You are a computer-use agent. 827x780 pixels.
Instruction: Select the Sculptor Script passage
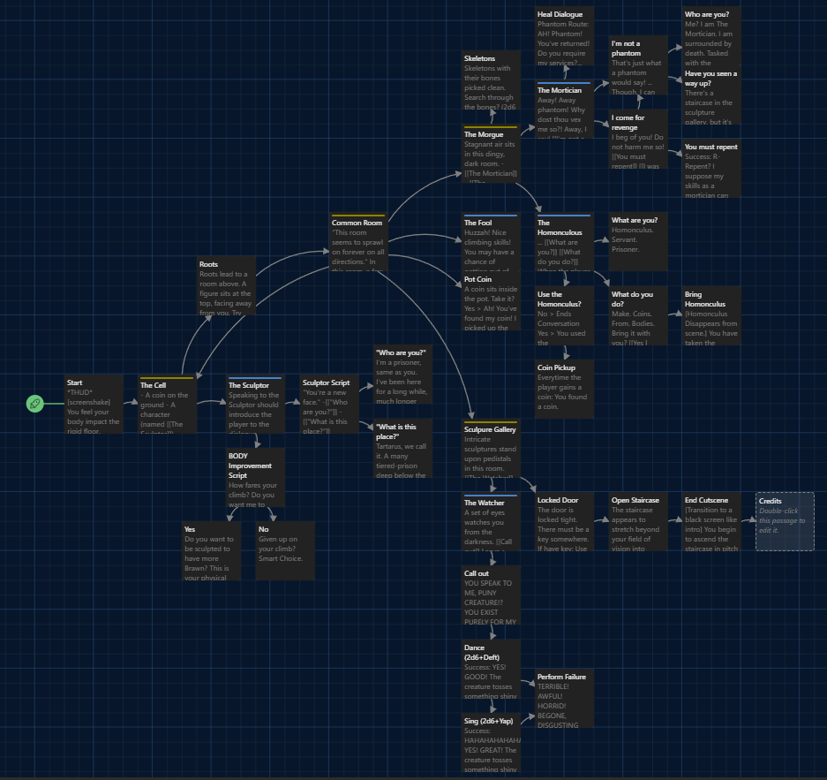pos(329,405)
